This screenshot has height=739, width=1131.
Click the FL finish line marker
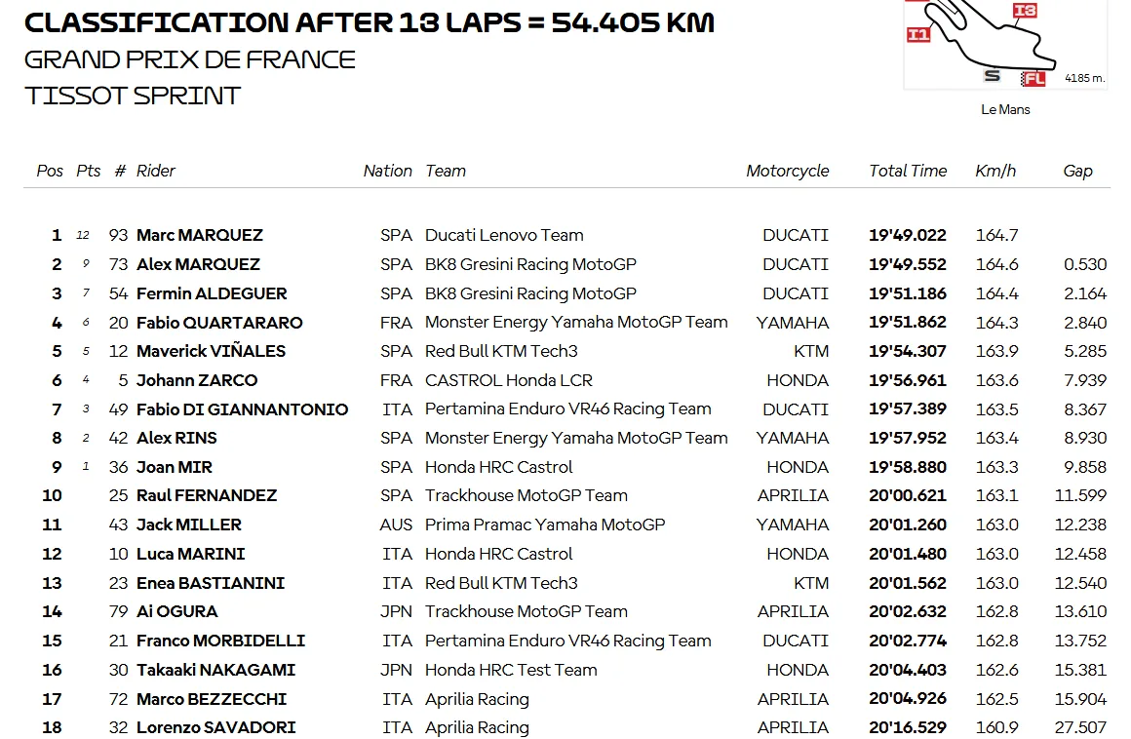pyautogui.click(x=1033, y=79)
